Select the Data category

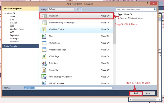[12, 20]
